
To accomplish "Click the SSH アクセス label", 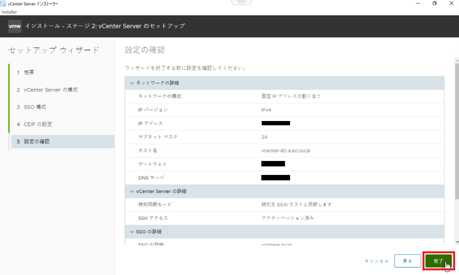I will [153, 218].
